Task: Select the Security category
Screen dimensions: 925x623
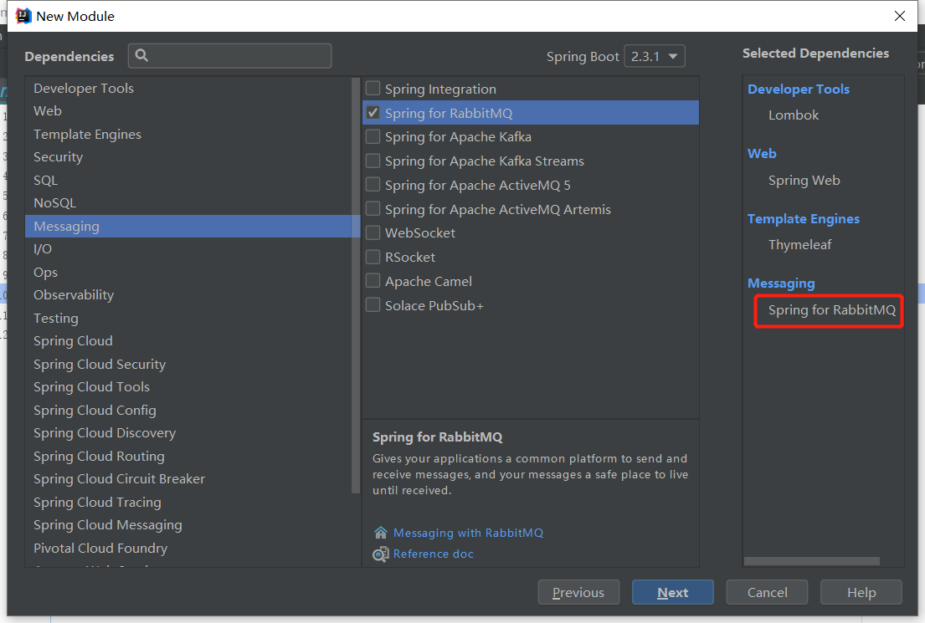Action: point(189,156)
